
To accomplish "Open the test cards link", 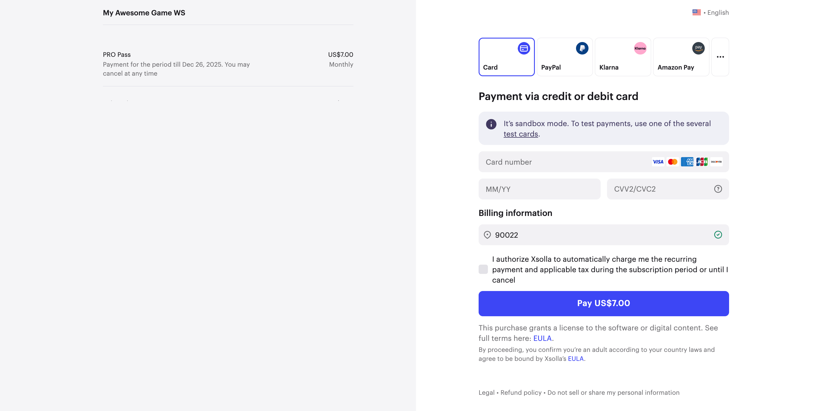I will click(521, 134).
